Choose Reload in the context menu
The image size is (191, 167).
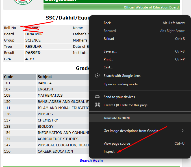click(108, 39)
